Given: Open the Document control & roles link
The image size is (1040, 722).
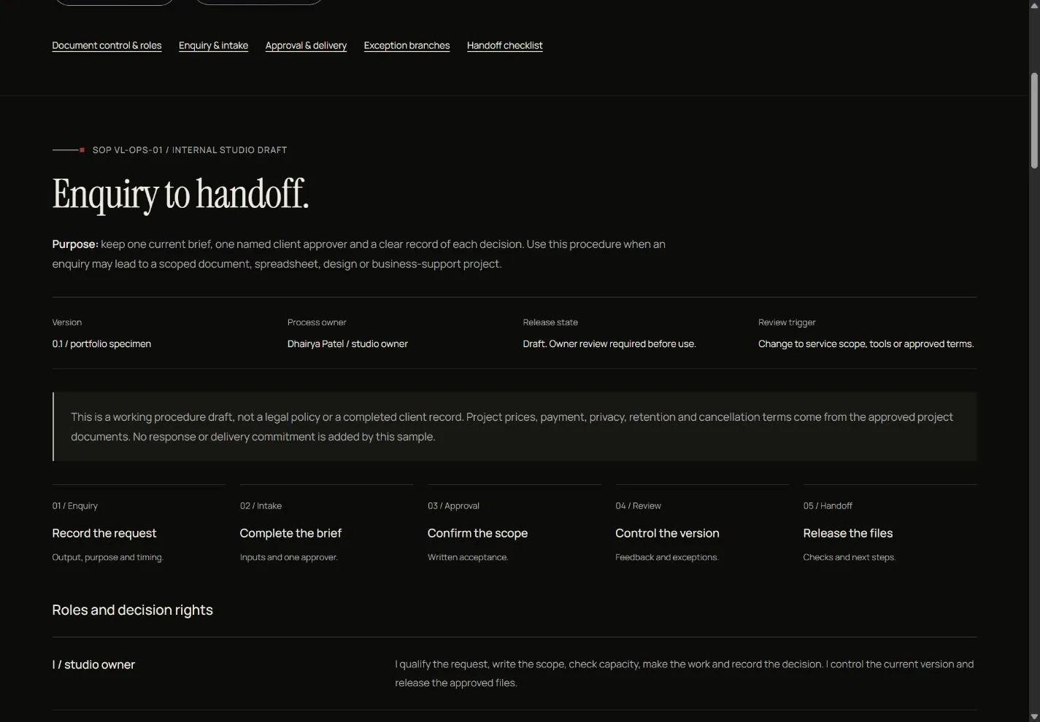Looking at the screenshot, I should [x=107, y=45].
